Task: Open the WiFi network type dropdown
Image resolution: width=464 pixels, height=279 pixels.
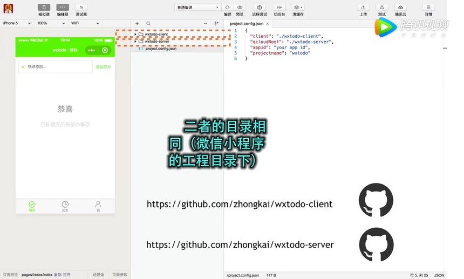Action: coord(85,23)
